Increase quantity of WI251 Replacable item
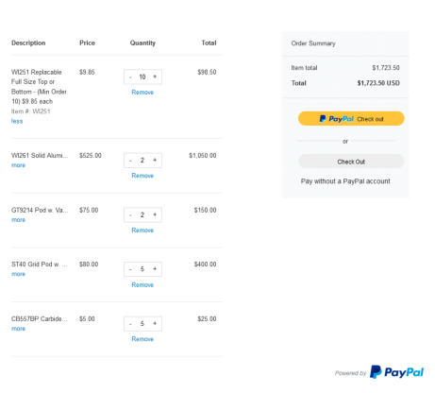 155,77
